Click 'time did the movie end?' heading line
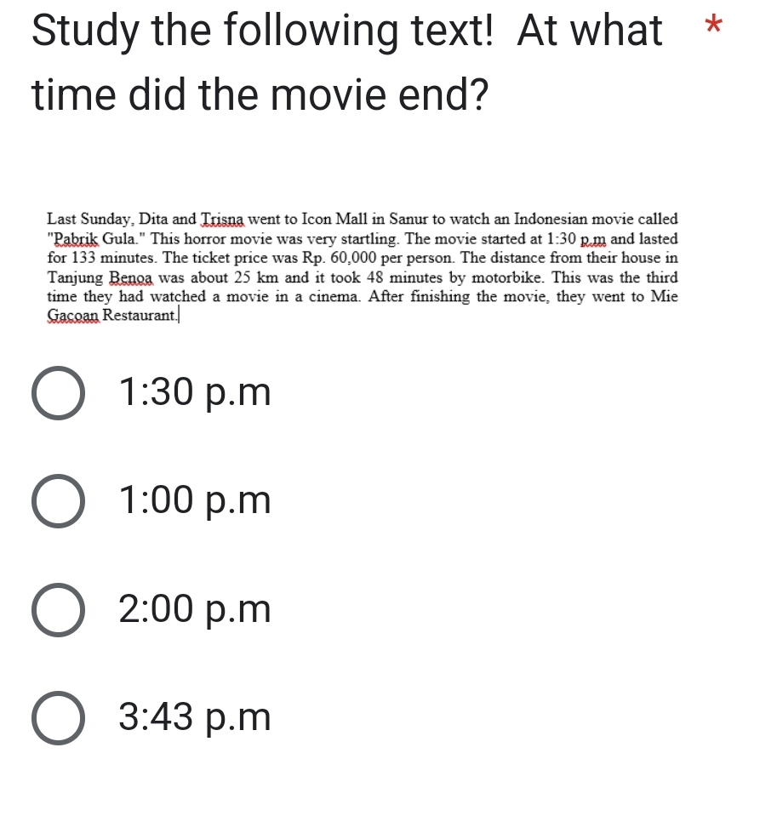The width and height of the screenshot is (777, 833). (260, 95)
